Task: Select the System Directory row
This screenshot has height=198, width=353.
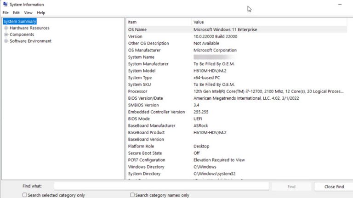Action: click(237, 174)
